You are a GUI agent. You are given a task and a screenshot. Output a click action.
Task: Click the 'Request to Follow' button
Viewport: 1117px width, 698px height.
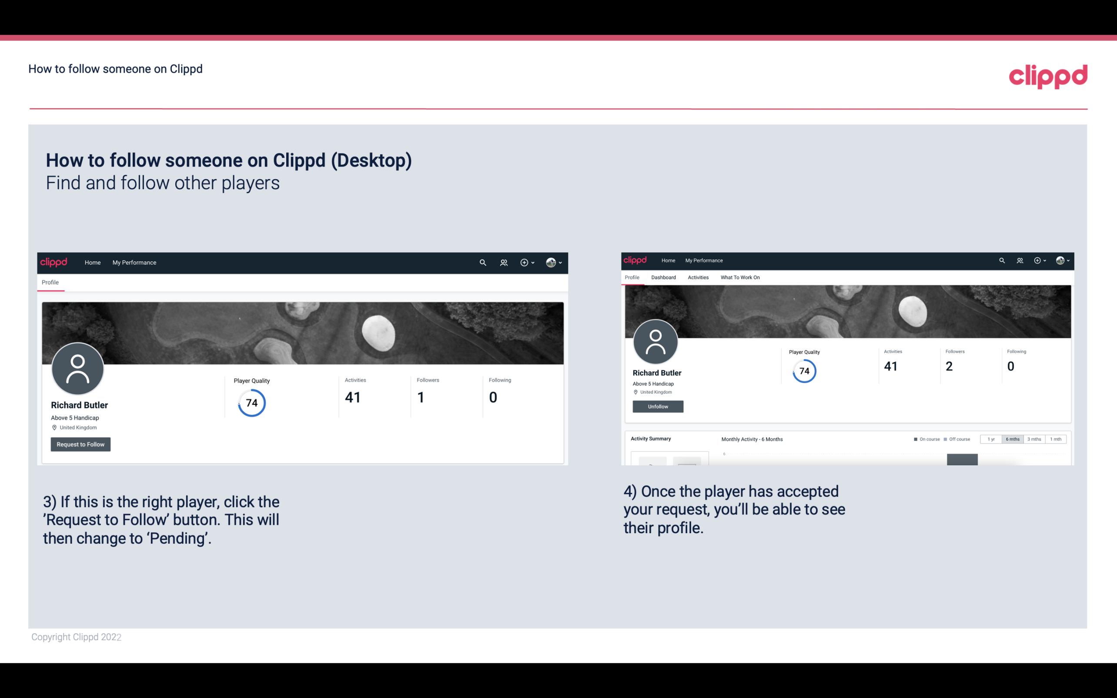point(80,444)
